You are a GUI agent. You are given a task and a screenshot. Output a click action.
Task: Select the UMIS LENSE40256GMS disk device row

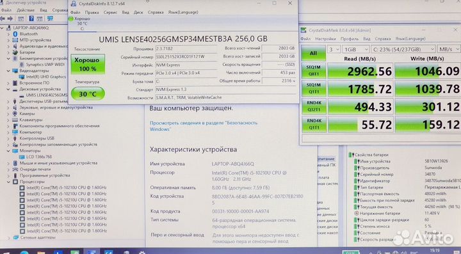(44, 95)
